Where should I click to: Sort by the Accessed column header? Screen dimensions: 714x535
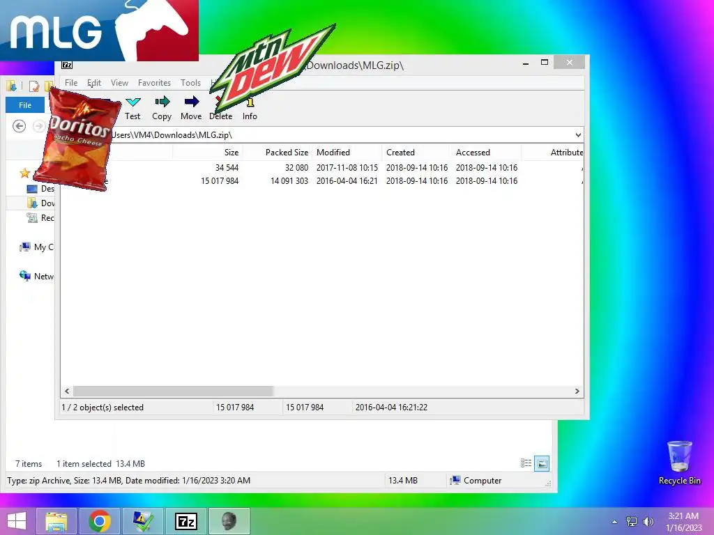(486, 153)
